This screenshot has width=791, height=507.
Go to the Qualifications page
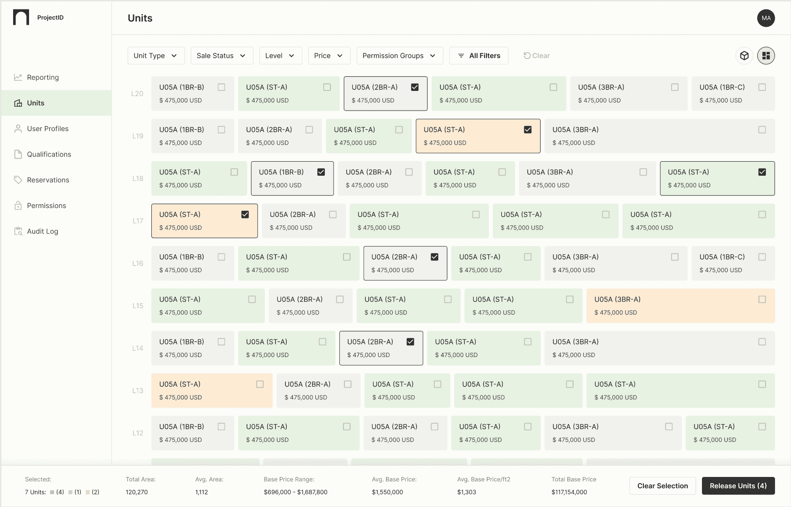click(x=49, y=154)
